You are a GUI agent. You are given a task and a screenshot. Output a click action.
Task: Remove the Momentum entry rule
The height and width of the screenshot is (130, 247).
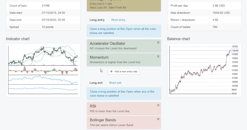[158, 56]
